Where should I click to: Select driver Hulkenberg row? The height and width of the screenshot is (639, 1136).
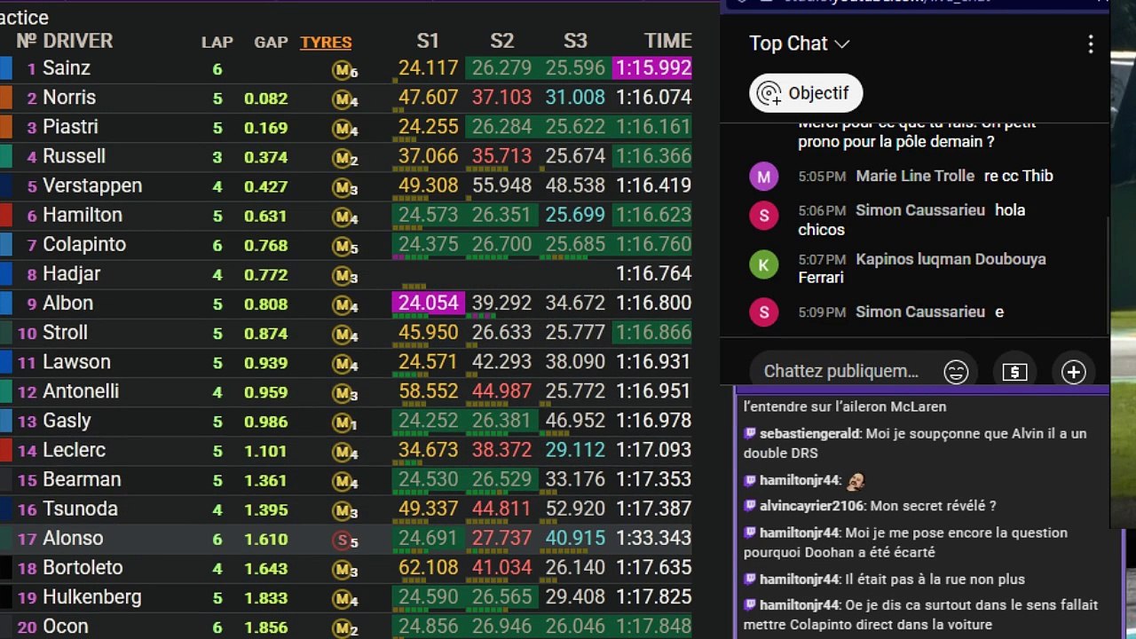(346, 596)
